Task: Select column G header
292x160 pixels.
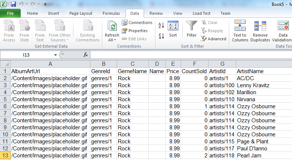Action: 222,64
